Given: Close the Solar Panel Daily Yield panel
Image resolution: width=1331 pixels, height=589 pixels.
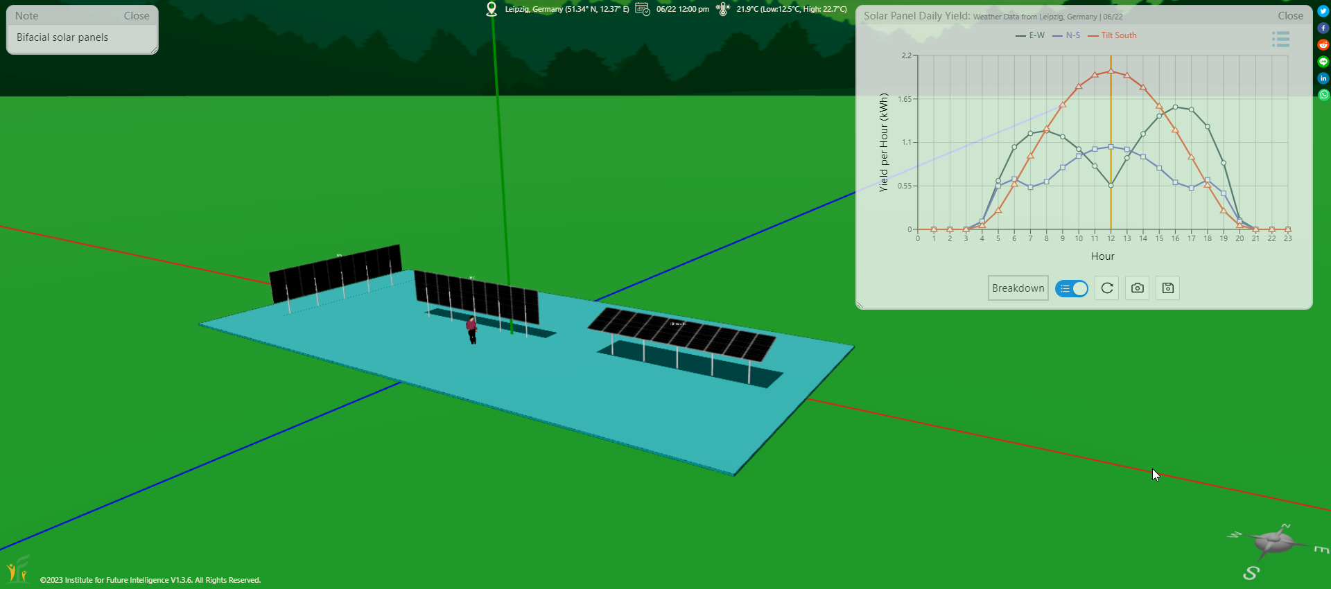Looking at the screenshot, I should [x=1290, y=16].
